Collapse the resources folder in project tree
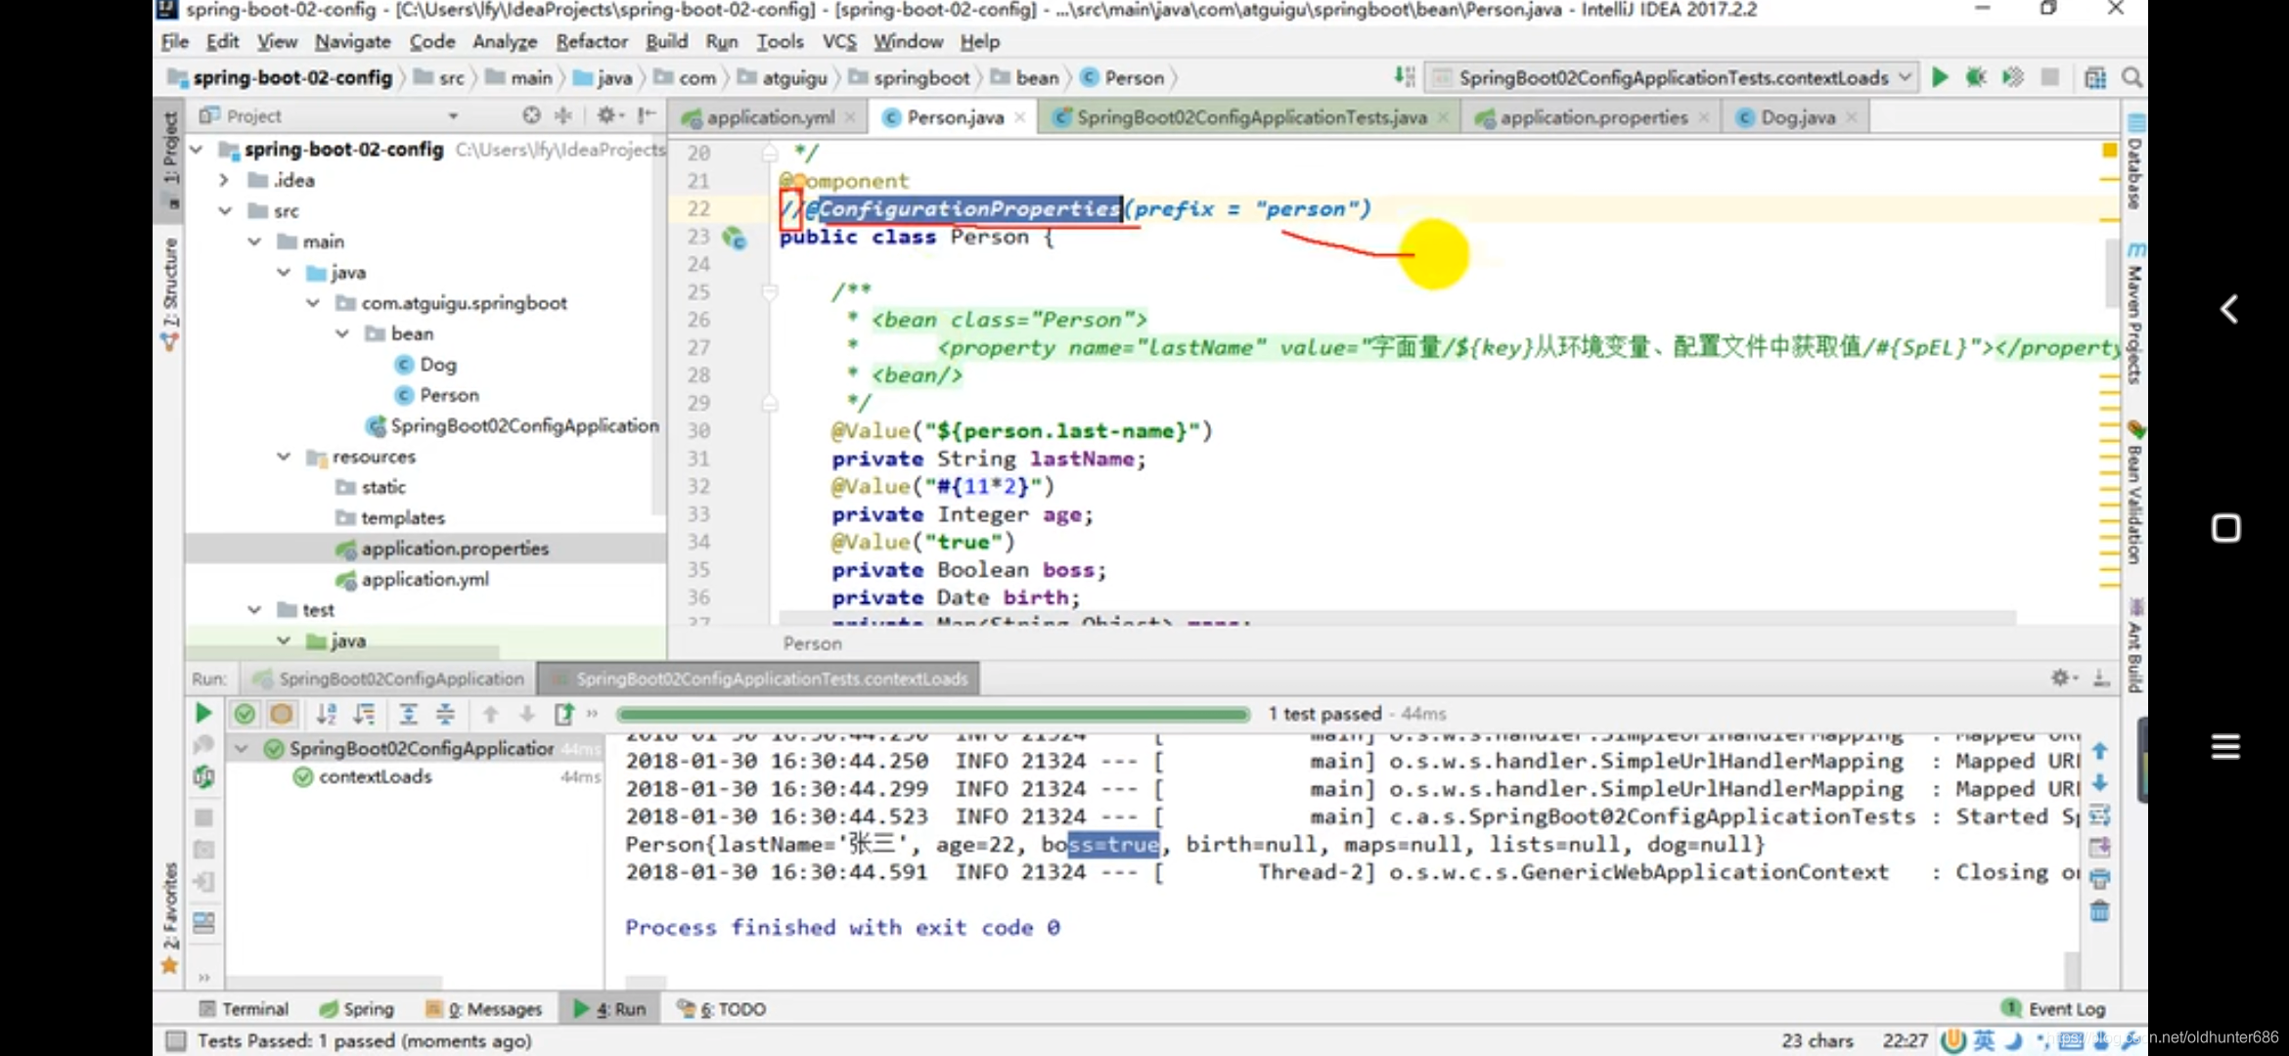This screenshot has width=2289, height=1056. tap(284, 457)
